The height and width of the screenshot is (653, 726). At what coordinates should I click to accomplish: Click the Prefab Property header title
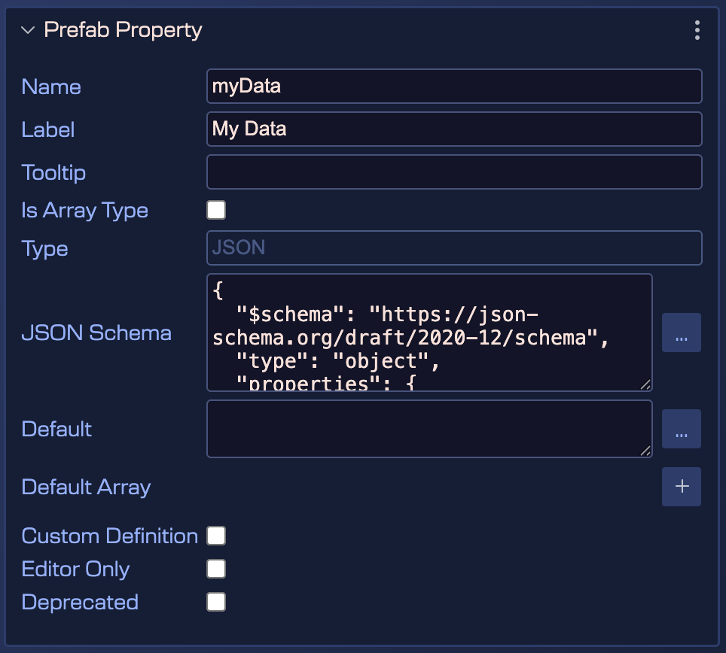click(123, 30)
